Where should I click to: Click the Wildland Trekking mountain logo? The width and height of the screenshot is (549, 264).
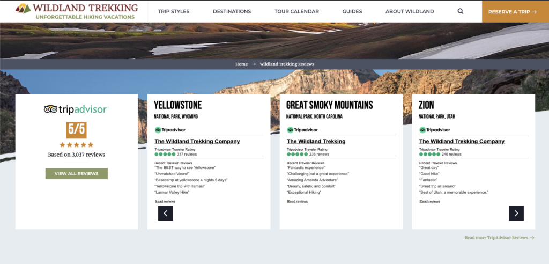click(23, 9)
